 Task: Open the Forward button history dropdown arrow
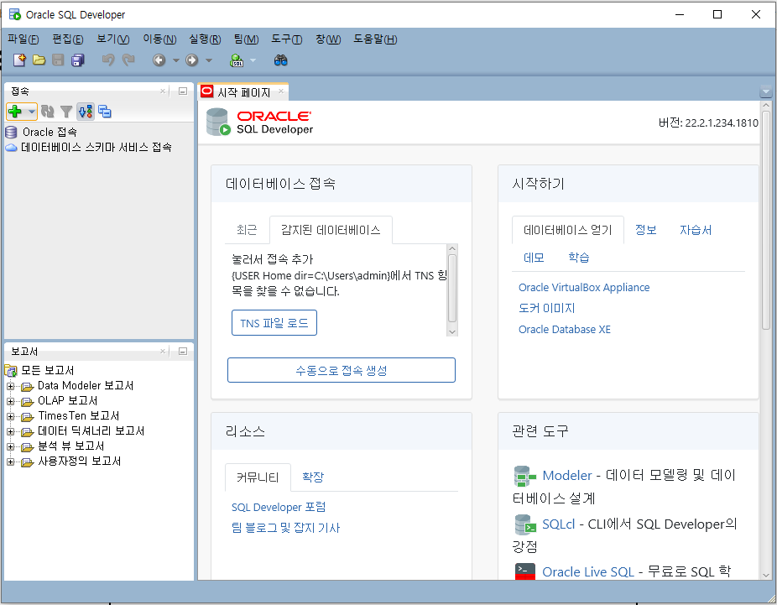(x=209, y=61)
